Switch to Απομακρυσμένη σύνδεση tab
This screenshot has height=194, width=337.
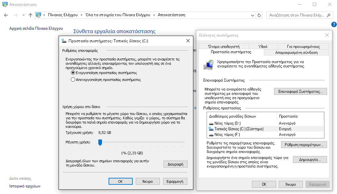296,52
